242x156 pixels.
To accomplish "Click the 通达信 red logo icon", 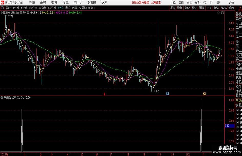I will click(x=2, y=3).
